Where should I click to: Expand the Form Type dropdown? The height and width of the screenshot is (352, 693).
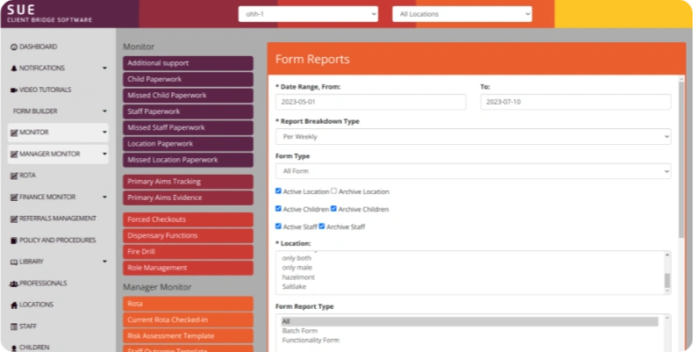473,171
